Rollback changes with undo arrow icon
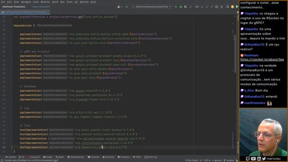The height and width of the screenshot is (162, 288). (221, 7)
